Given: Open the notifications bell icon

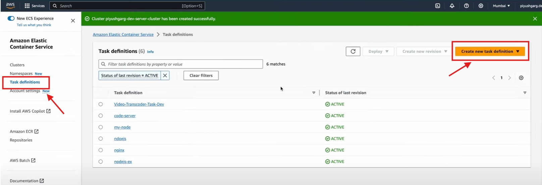Looking at the screenshot, I should pos(452,6).
